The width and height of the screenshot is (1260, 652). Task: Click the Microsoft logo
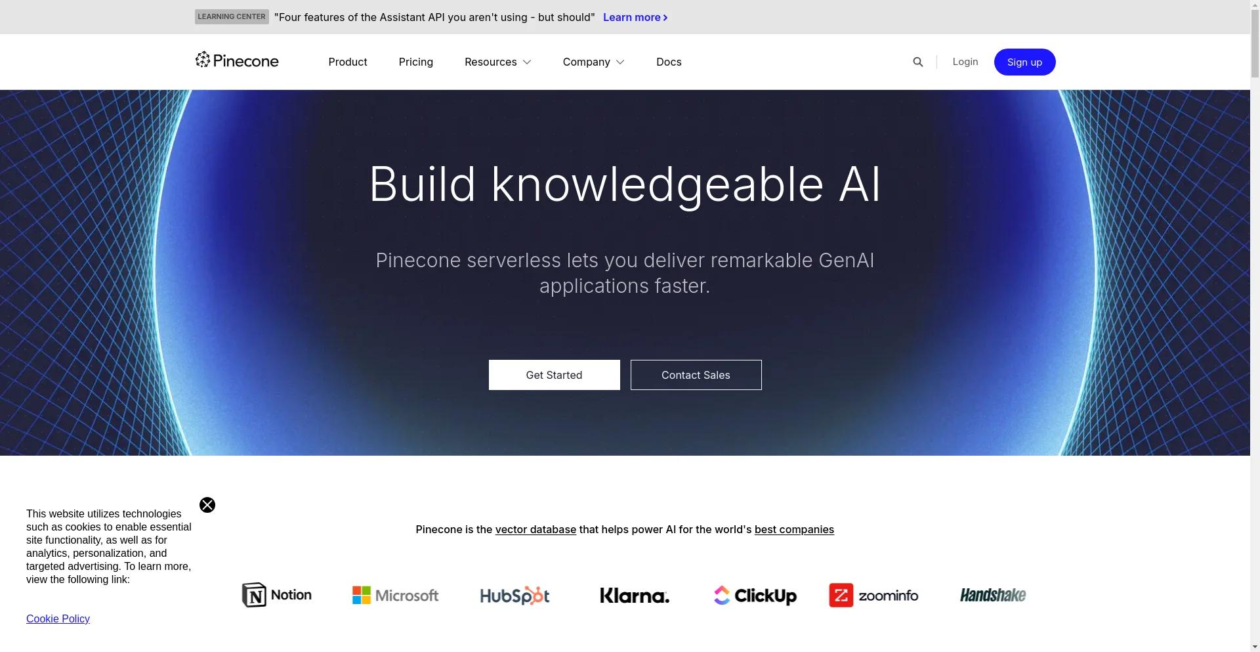(396, 596)
